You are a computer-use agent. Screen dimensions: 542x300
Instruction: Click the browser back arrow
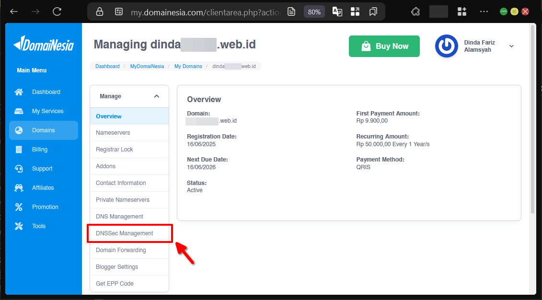pyautogui.click(x=14, y=12)
